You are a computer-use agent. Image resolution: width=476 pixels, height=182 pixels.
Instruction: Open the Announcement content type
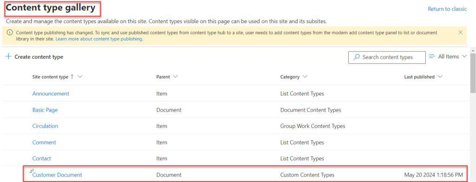pos(51,94)
